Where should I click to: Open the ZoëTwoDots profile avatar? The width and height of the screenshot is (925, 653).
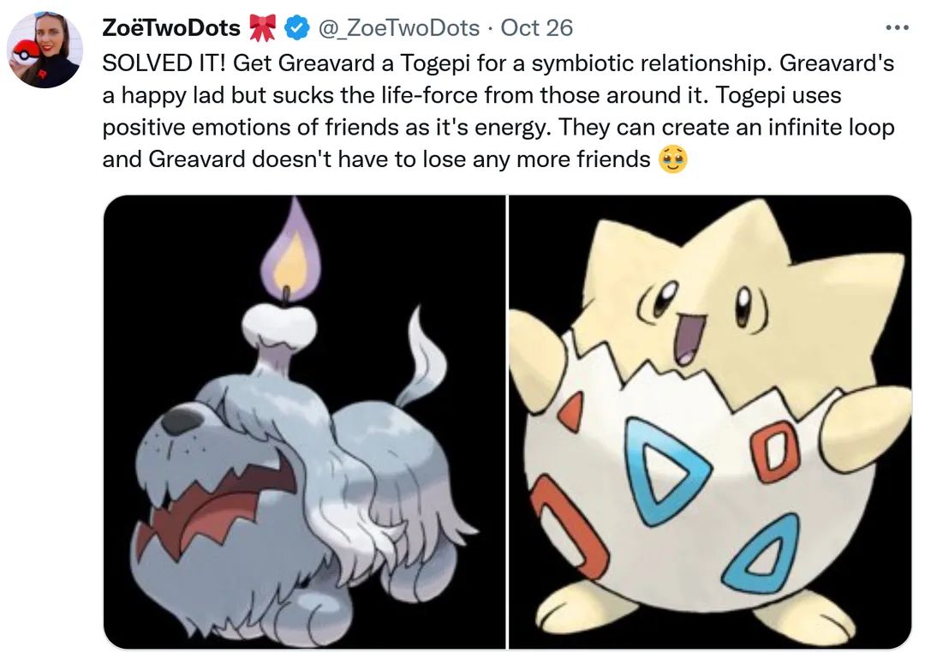(45, 50)
